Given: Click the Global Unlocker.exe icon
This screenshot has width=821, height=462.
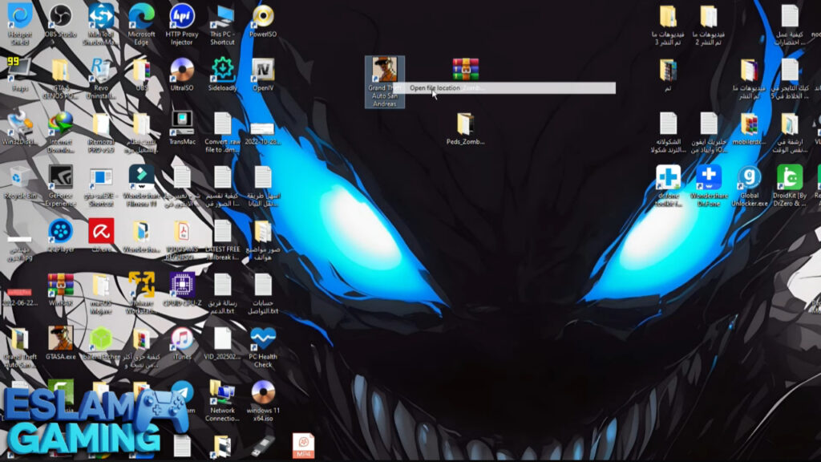Looking at the screenshot, I should (x=749, y=178).
